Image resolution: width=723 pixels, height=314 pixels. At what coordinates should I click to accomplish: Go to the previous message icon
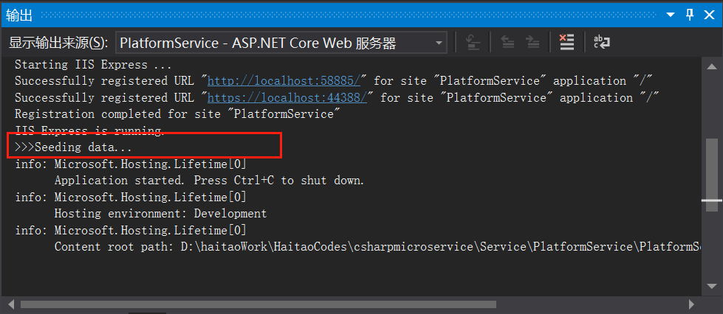click(x=507, y=42)
